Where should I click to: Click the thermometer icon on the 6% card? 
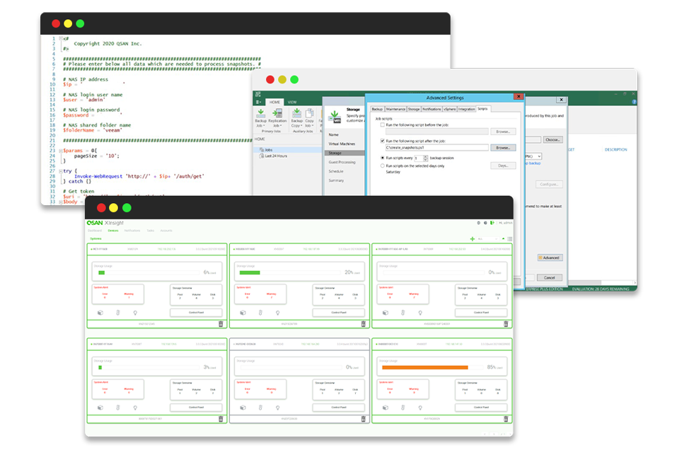coord(118,313)
